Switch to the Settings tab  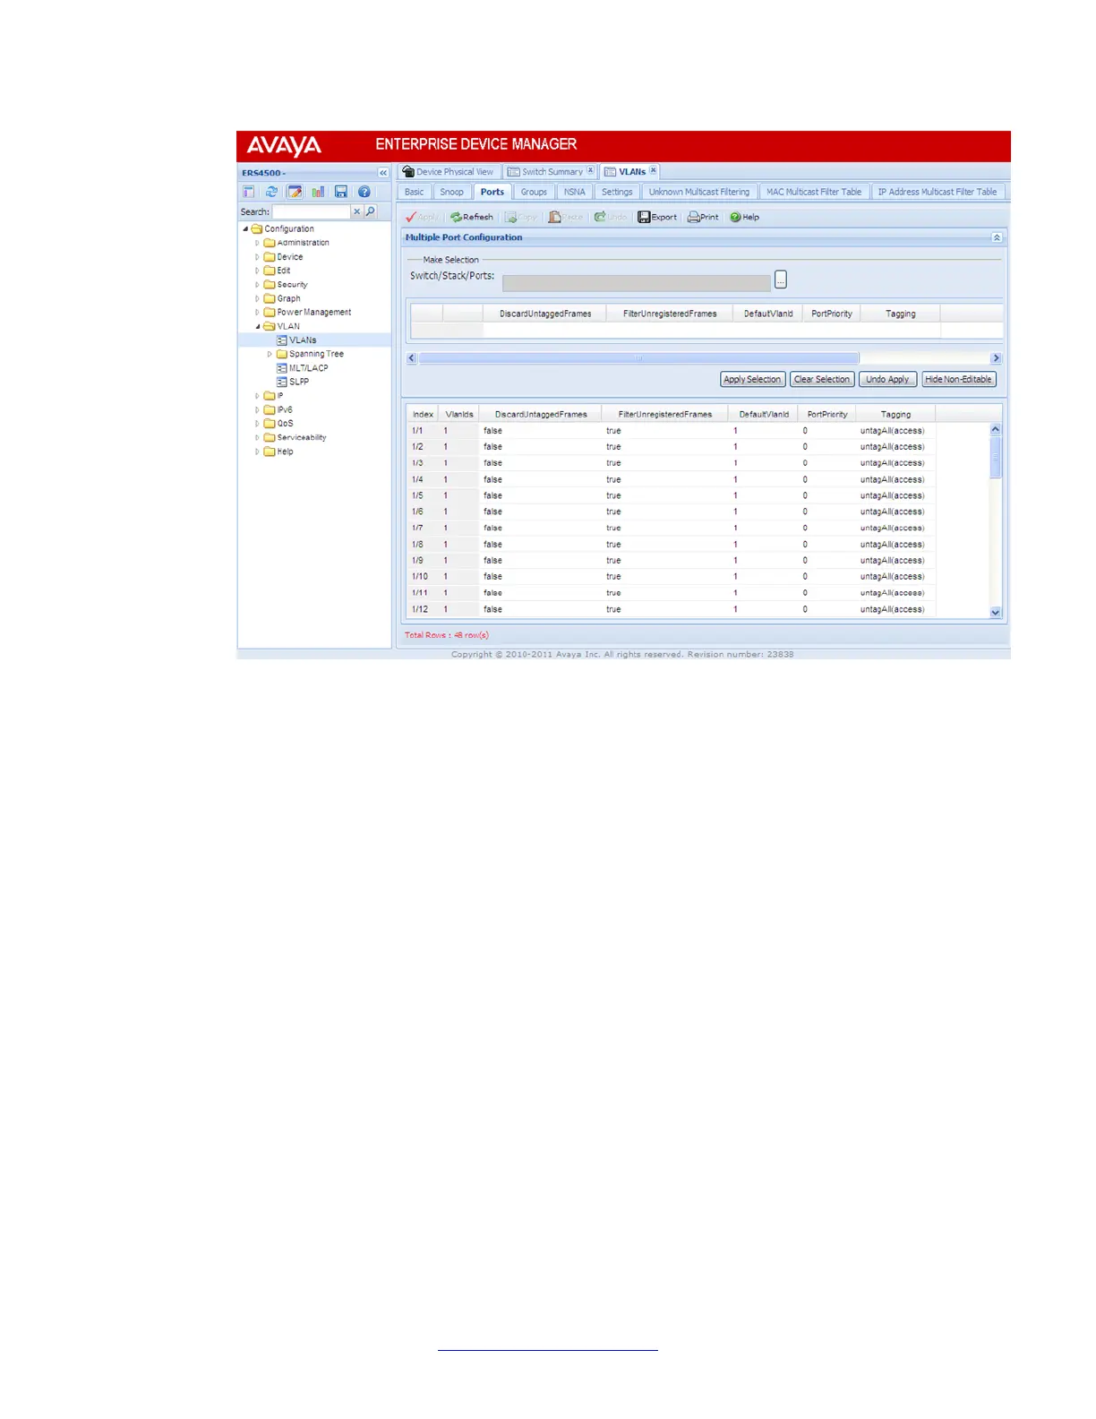pos(617,192)
